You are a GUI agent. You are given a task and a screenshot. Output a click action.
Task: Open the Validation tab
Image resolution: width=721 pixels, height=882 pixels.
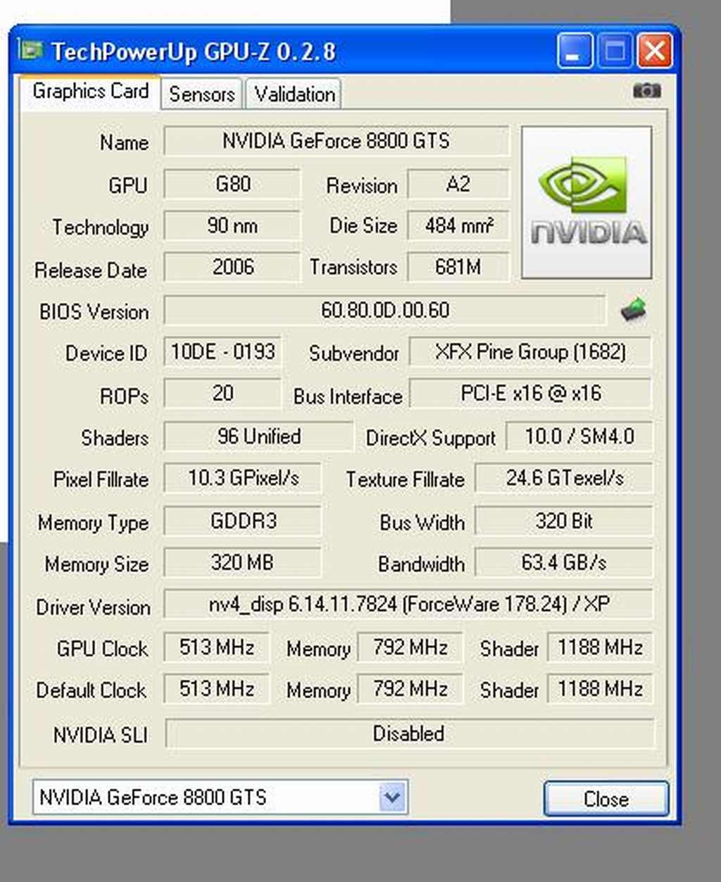(294, 94)
